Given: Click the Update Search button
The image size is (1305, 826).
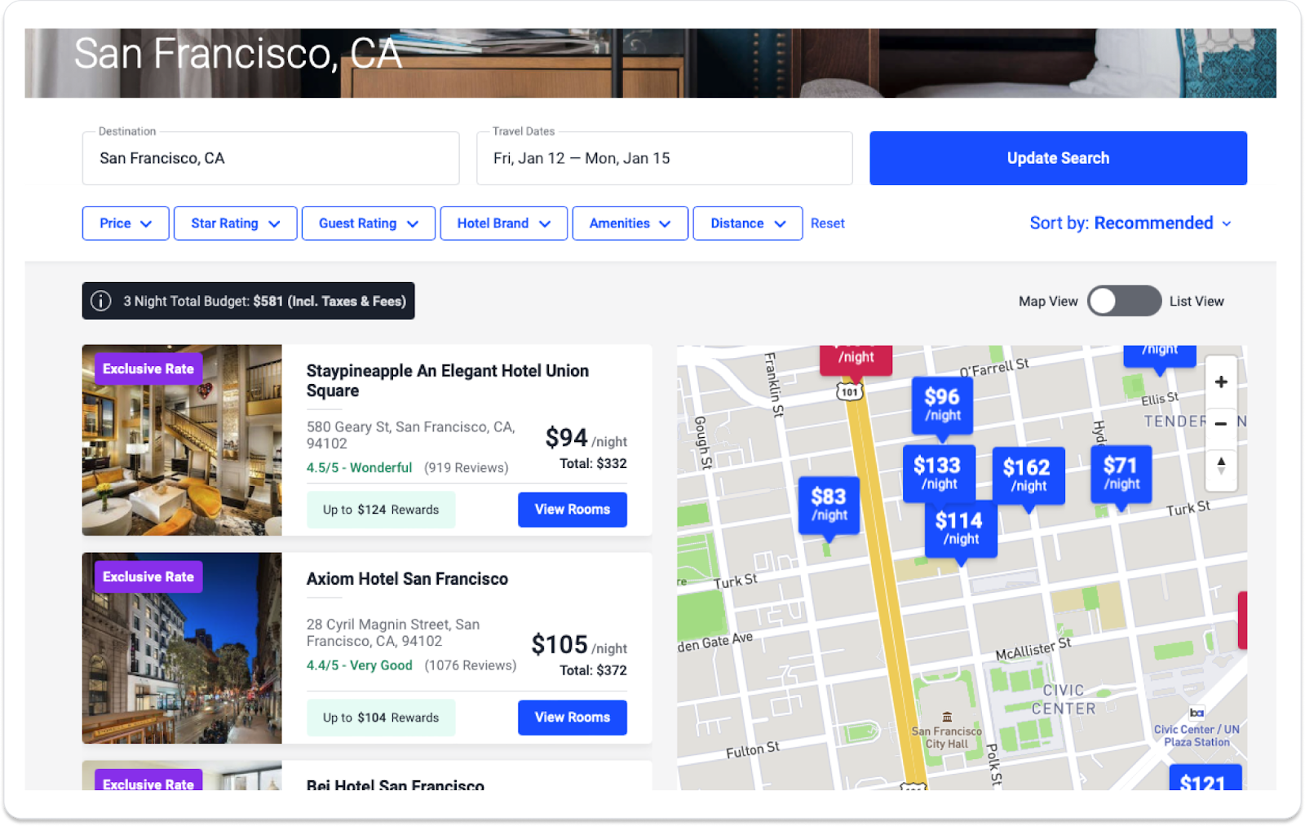Looking at the screenshot, I should [x=1058, y=158].
